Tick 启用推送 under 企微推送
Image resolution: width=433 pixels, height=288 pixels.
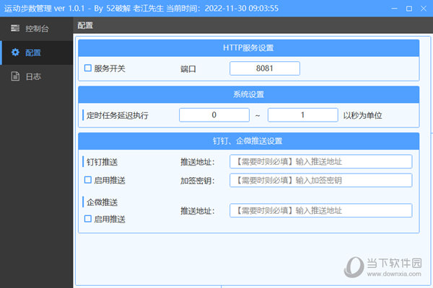click(88, 219)
